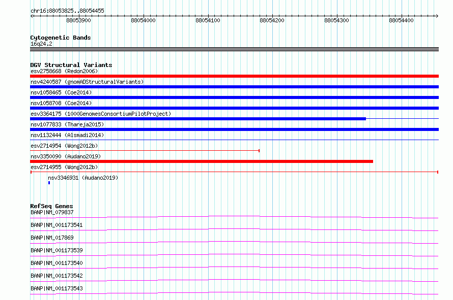The image size is (453, 300).
Task: Open transcript label BANP|NM_017869
Action: pyautogui.click(x=52, y=238)
